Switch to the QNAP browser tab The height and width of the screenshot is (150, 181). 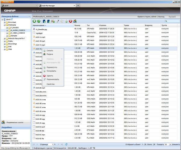(x=19, y=5)
